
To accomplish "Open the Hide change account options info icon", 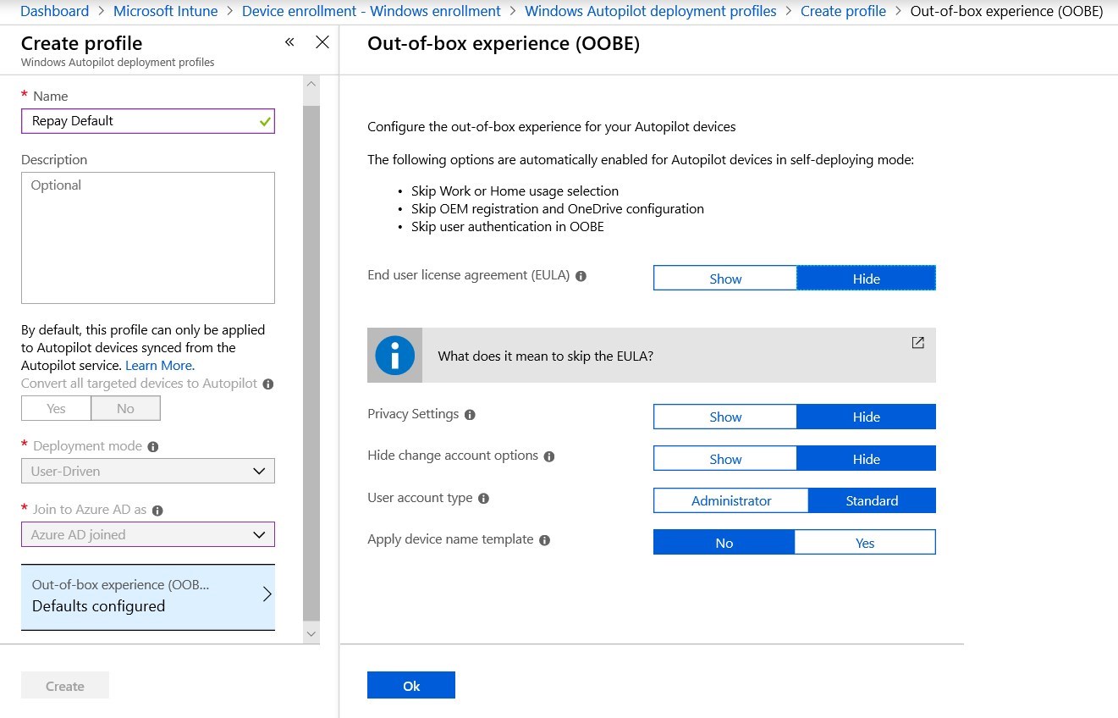I will 549,456.
